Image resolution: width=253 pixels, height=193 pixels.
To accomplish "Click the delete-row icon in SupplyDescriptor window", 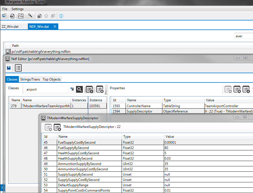I will point(57,127).
